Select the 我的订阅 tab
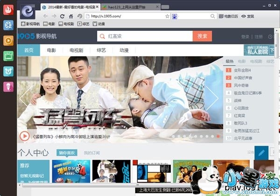Image resolution: width=280 pixels, height=196 pixels. (x=92, y=153)
